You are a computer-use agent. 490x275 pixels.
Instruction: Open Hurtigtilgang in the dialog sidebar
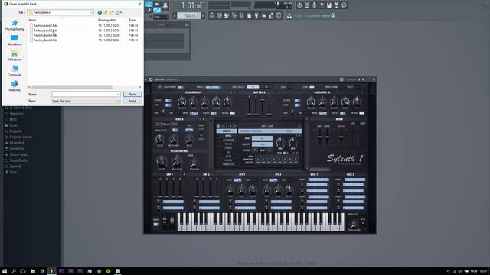click(15, 25)
